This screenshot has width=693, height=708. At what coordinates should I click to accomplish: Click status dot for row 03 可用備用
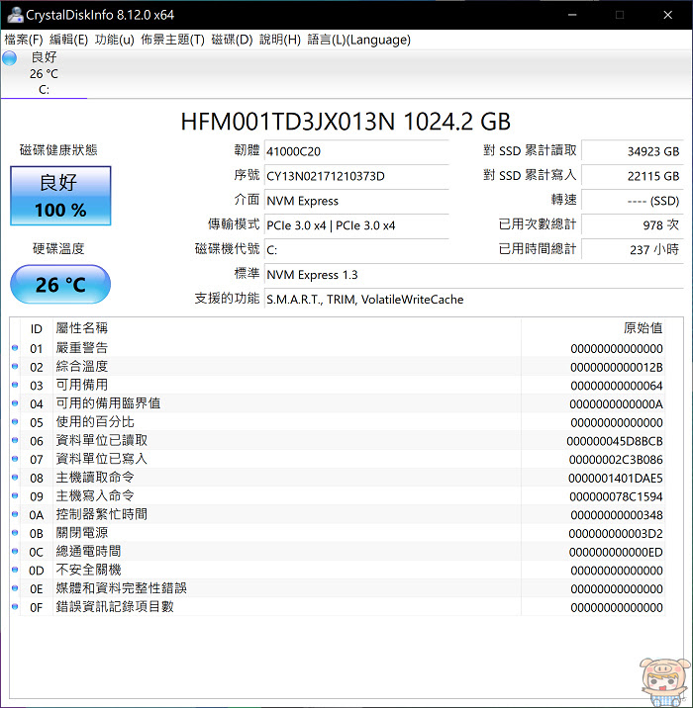tap(15, 386)
